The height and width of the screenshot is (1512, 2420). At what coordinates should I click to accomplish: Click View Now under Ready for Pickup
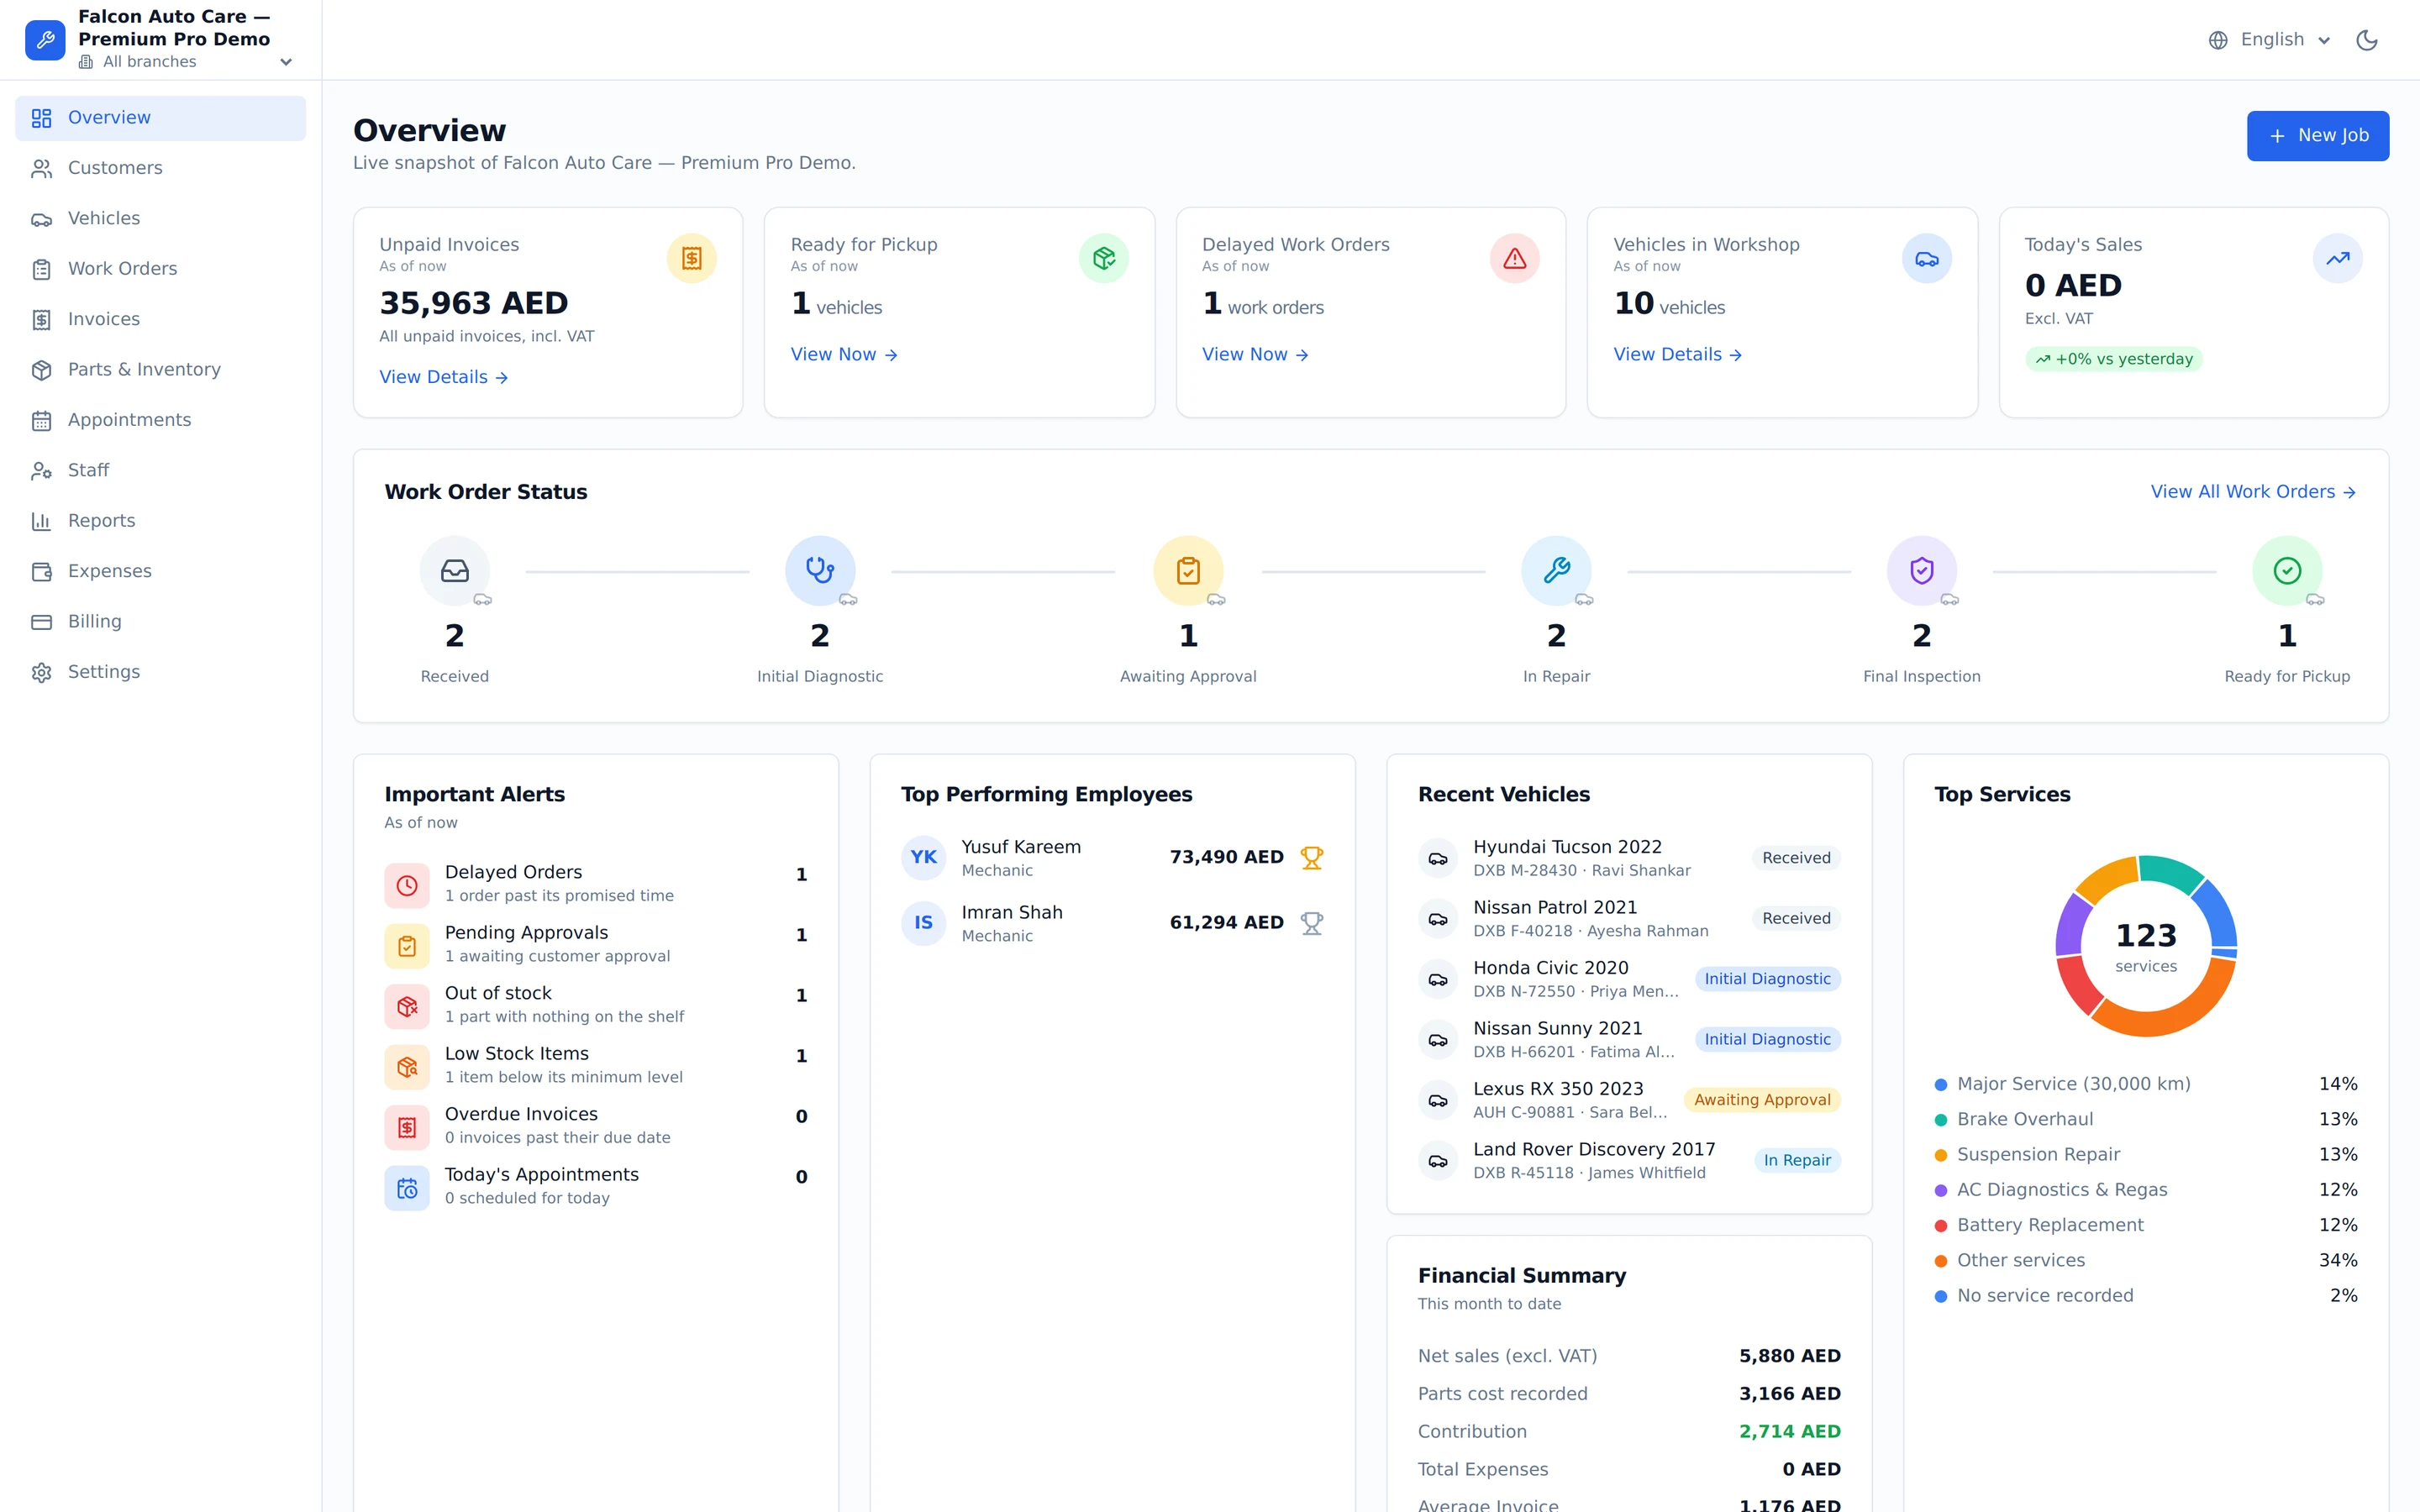[844, 355]
